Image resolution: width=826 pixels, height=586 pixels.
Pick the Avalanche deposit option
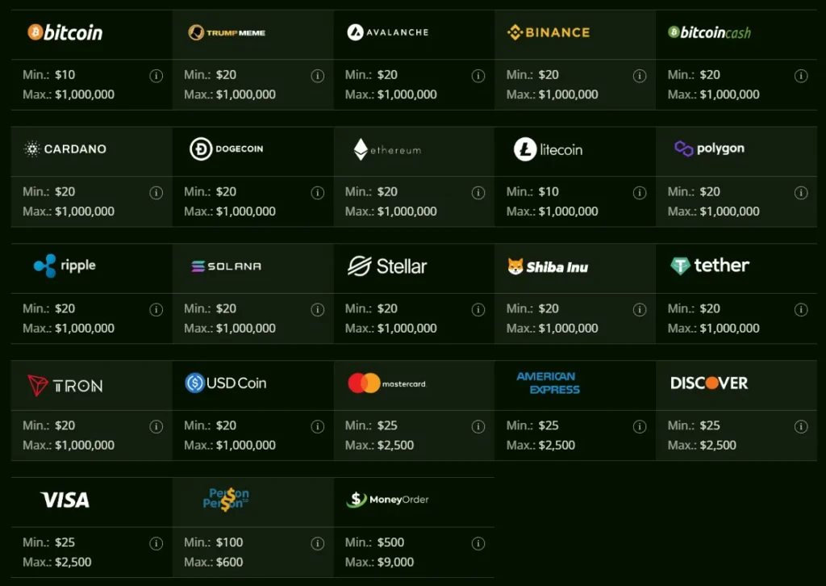pos(388,32)
